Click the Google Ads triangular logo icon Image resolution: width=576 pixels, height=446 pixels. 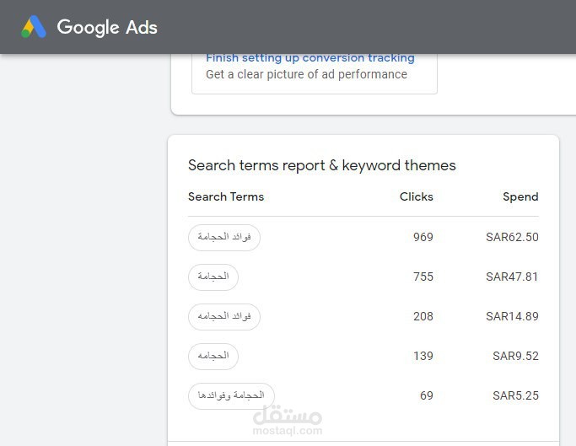35,27
